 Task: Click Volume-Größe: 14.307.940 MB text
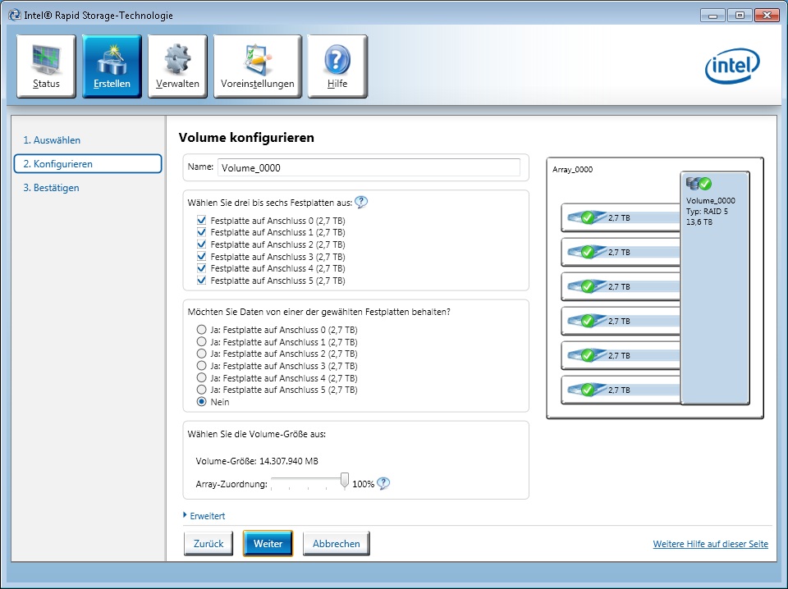click(257, 461)
